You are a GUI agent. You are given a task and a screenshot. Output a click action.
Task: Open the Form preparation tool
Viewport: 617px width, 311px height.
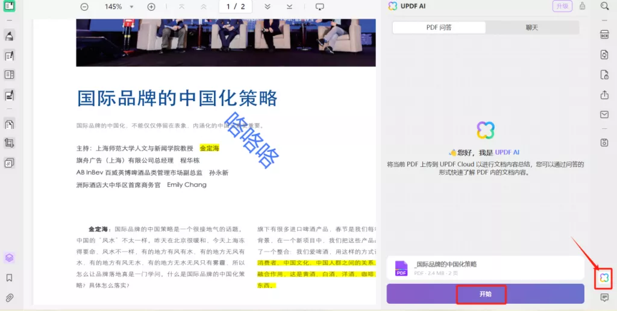(x=9, y=75)
